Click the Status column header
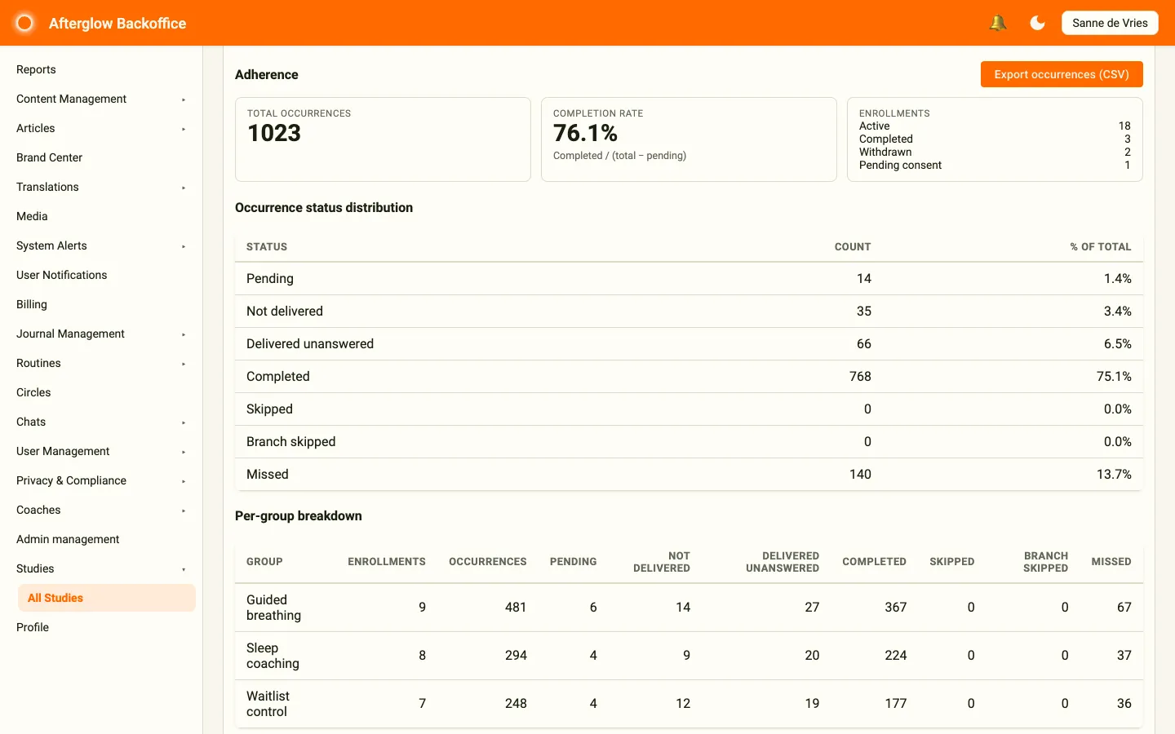 click(267, 247)
